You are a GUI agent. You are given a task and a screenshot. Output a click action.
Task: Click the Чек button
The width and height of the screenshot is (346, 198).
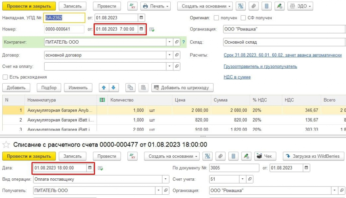(265, 156)
